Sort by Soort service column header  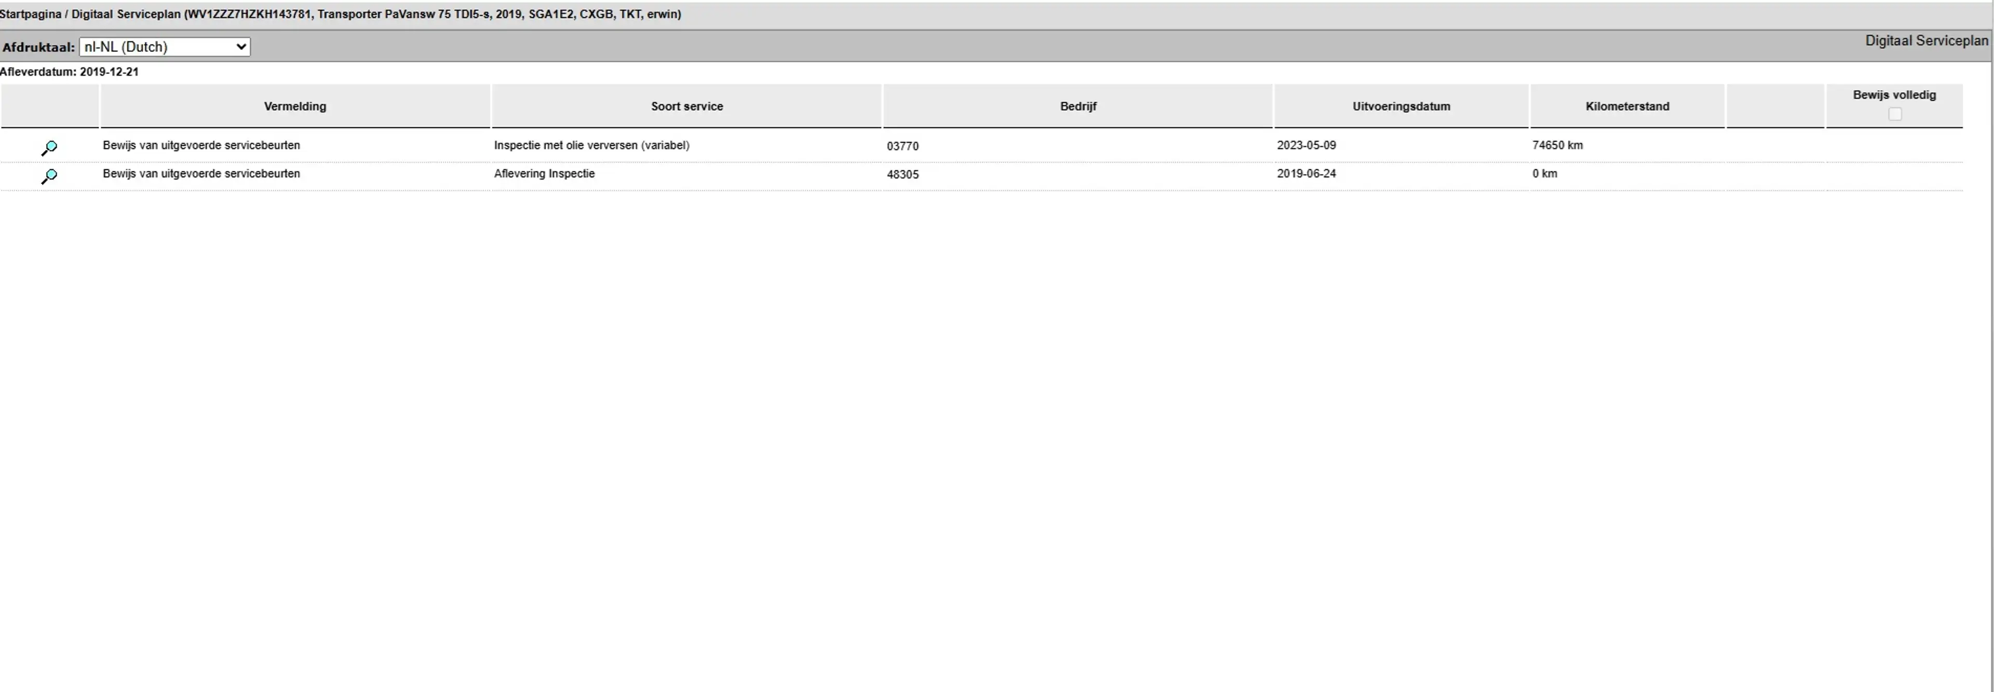686,106
